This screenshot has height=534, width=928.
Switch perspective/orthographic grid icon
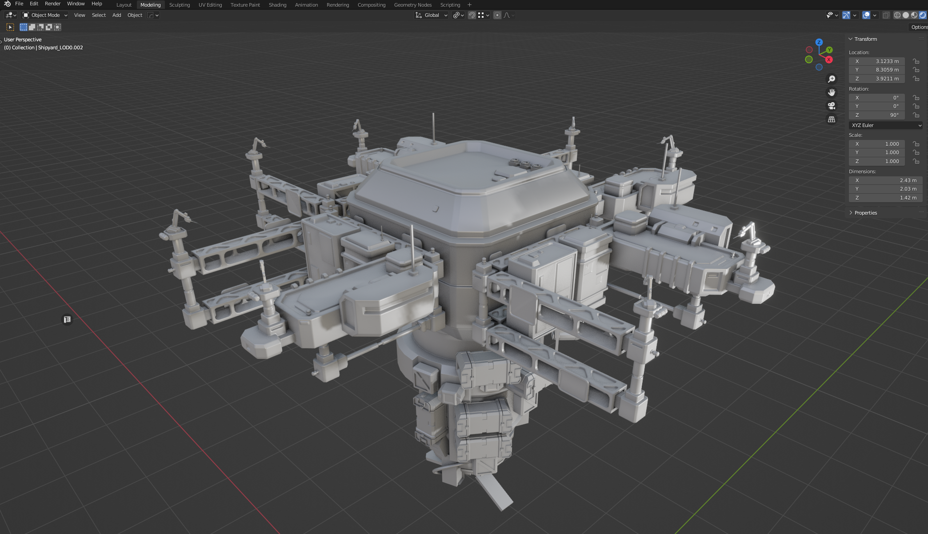coord(832,120)
